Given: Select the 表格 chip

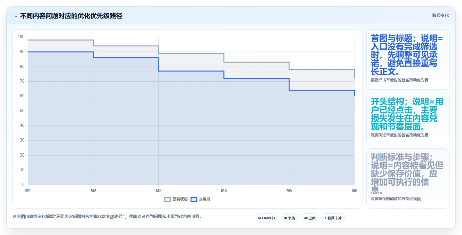Looking at the screenshot, I should pos(289,218).
